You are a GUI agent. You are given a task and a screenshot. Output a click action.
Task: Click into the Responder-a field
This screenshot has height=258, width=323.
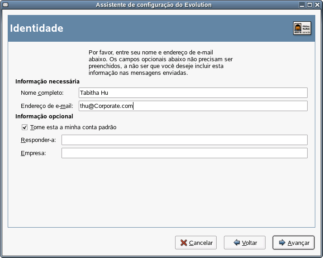point(185,140)
